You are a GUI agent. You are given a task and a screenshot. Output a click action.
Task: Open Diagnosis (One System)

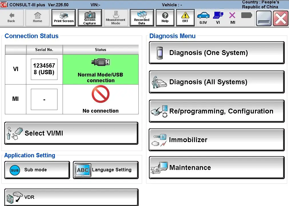coord(216,53)
